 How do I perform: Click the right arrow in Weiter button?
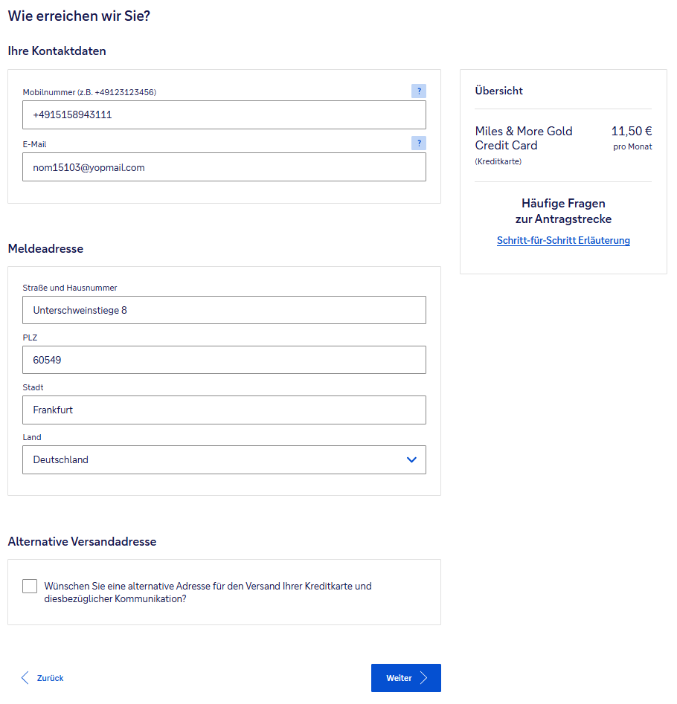click(424, 678)
